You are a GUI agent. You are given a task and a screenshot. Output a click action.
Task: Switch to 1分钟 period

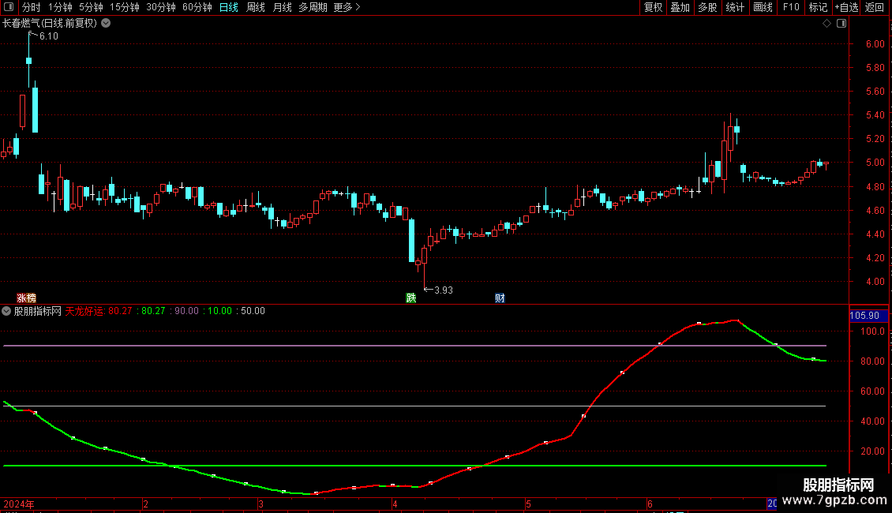(x=60, y=7)
